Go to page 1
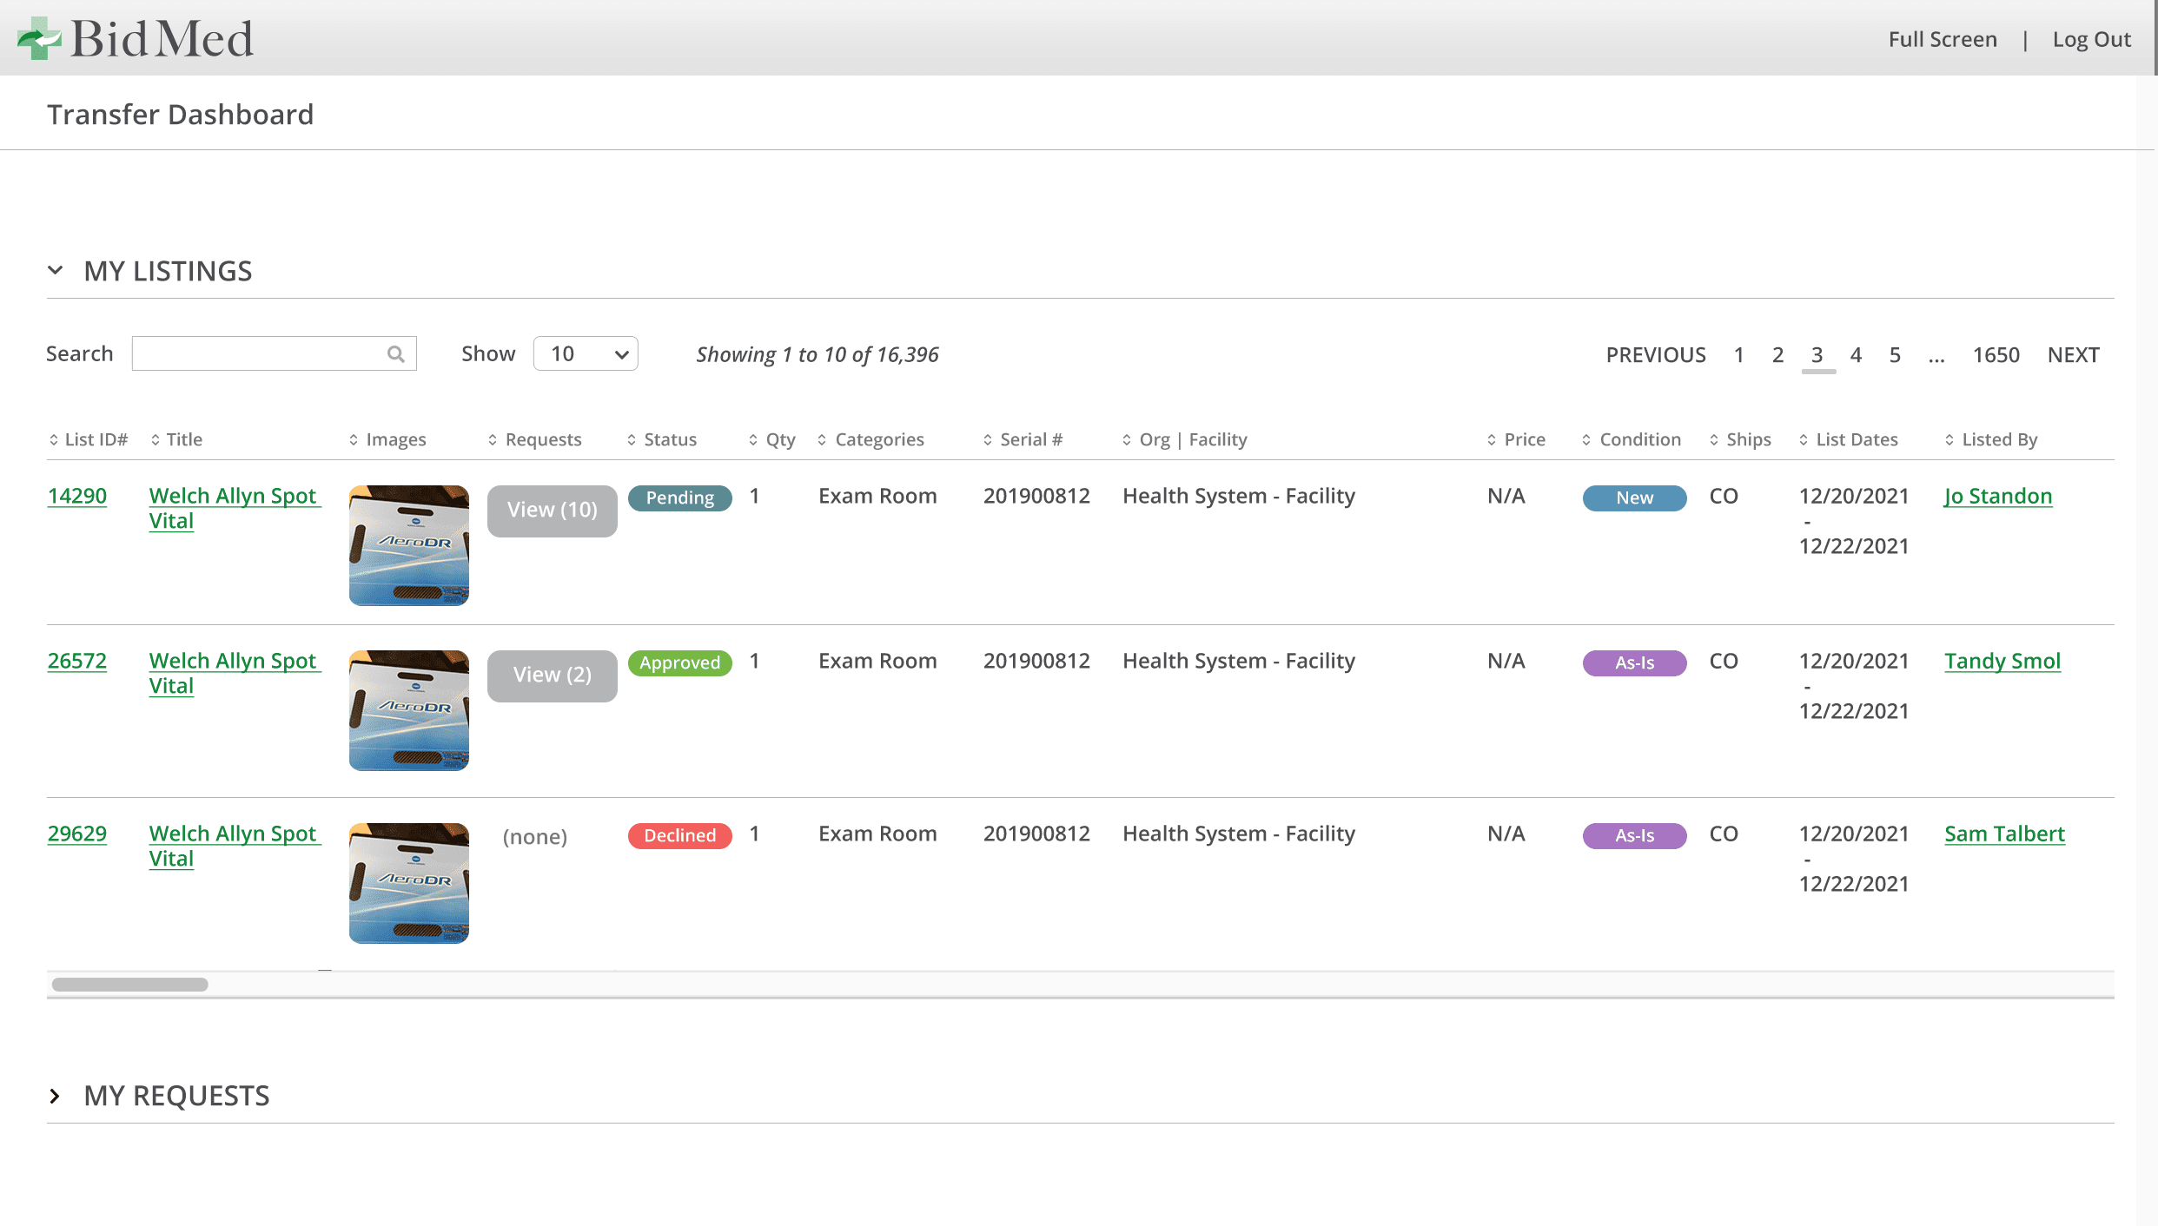2158x1226 pixels. pos(1738,354)
